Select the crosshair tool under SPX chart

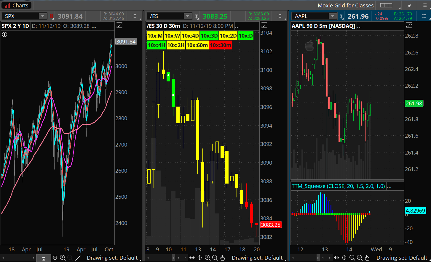pyautogui.click(x=55, y=258)
